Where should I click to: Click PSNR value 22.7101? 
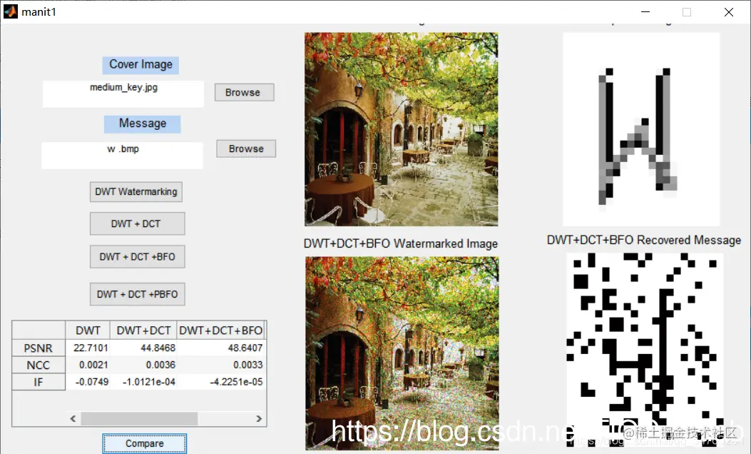coord(88,348)
